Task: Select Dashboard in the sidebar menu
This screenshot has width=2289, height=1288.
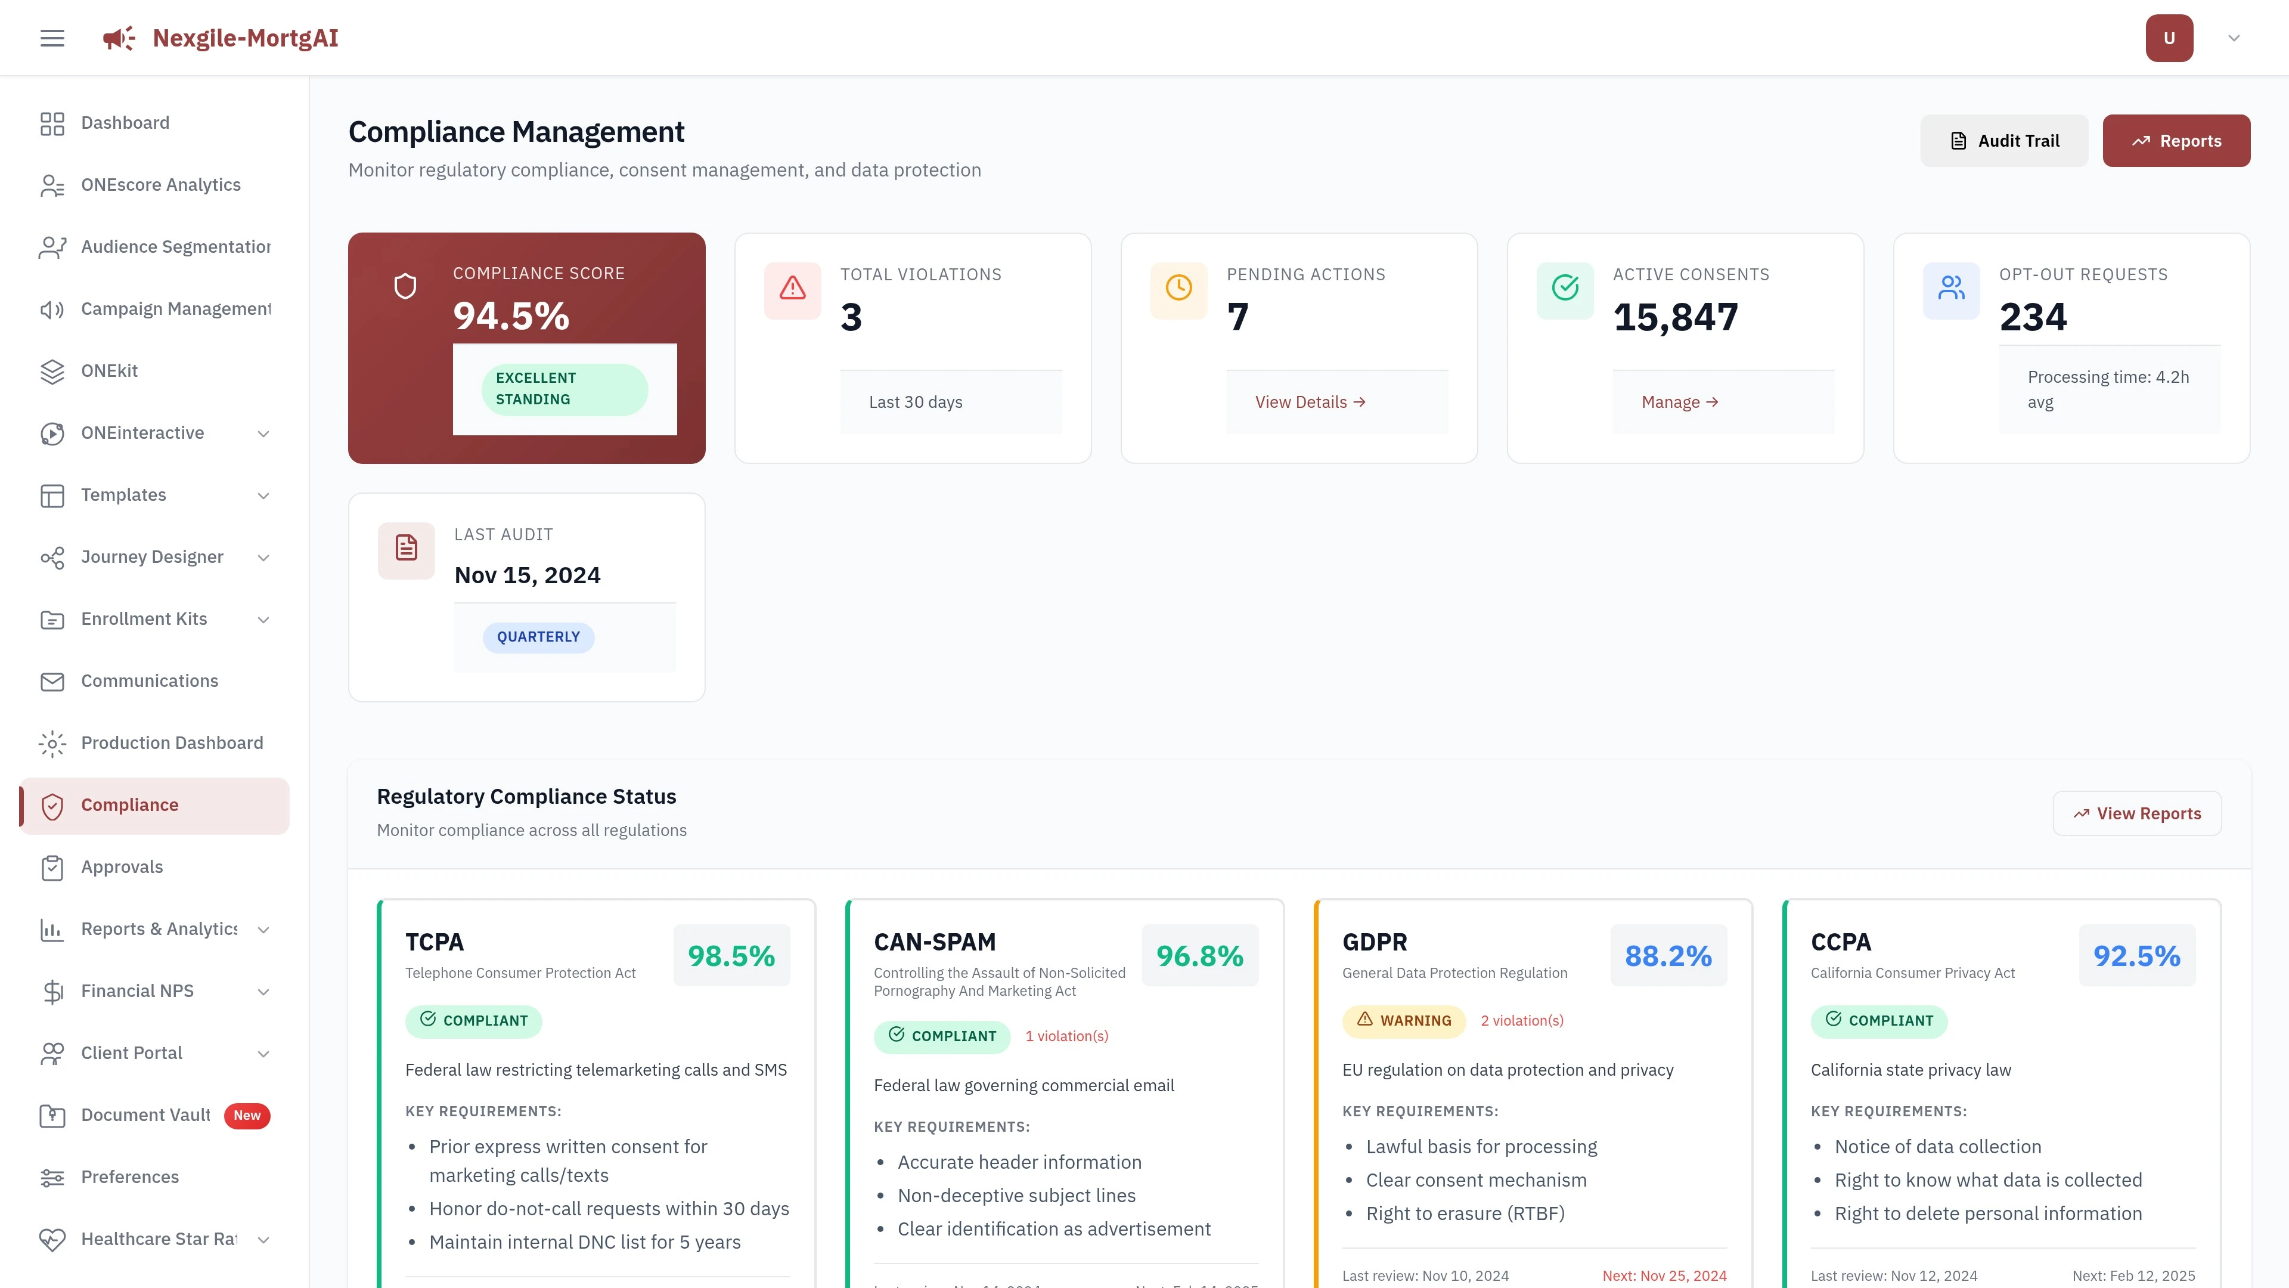Action: [x=125, y=123]
